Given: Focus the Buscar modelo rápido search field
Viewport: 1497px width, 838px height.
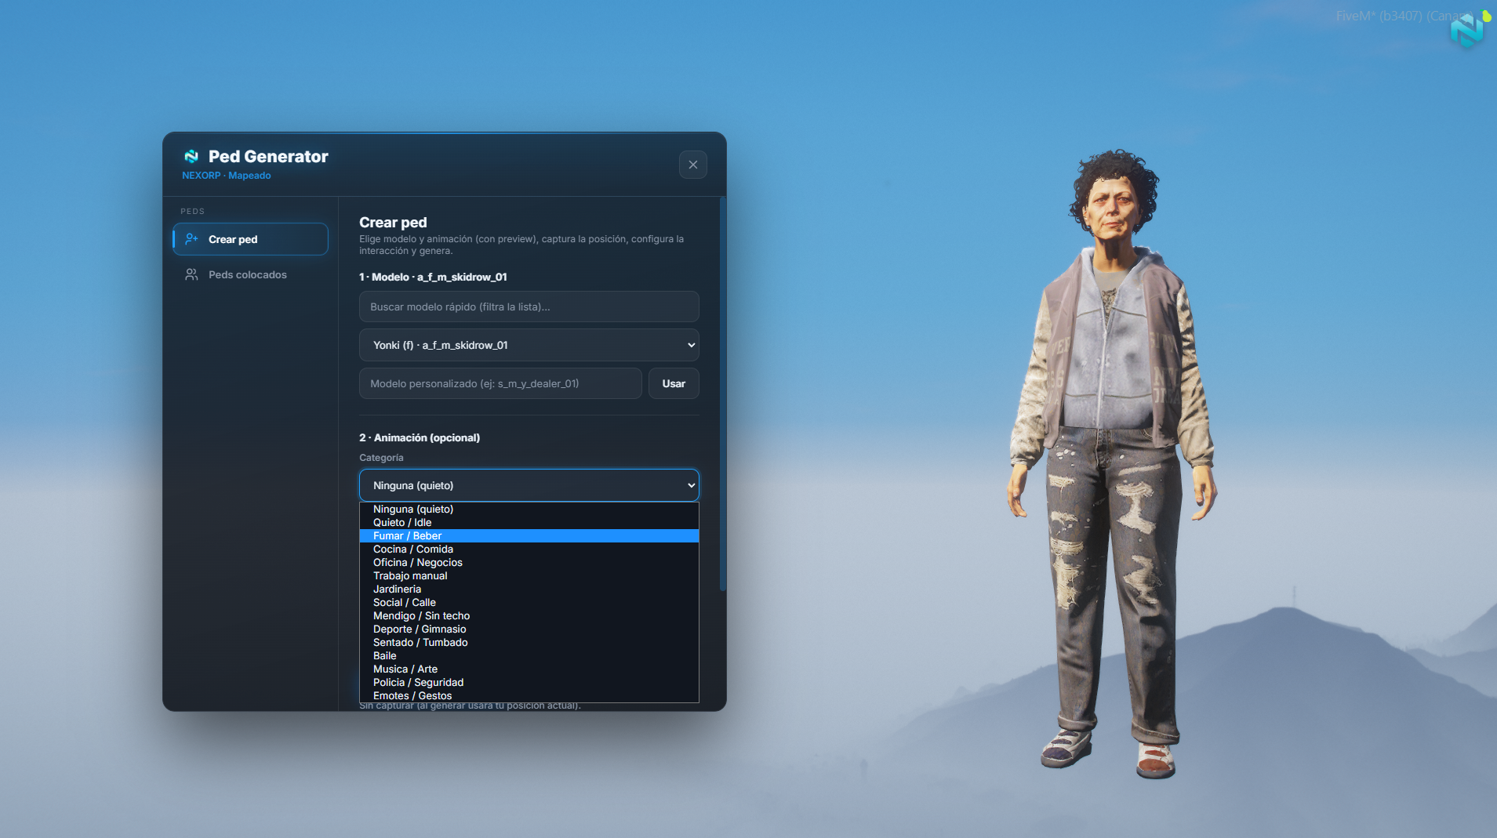Looking at the screenshot, I should coord(529,307).
